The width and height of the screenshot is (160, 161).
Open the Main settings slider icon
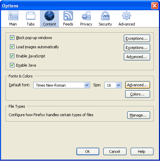(x=13, y=16)
